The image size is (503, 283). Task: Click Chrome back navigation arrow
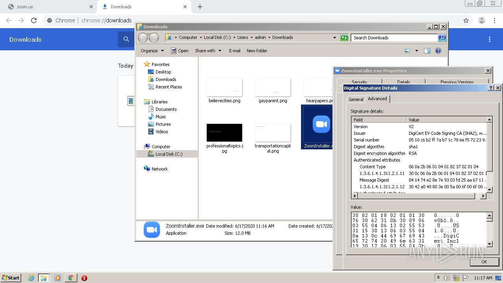[9, 20]
